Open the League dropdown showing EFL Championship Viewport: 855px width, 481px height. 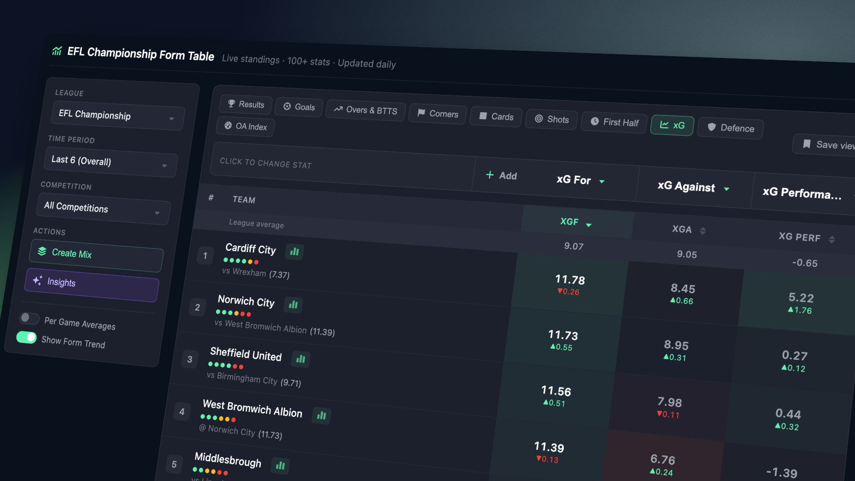(118, 116)
